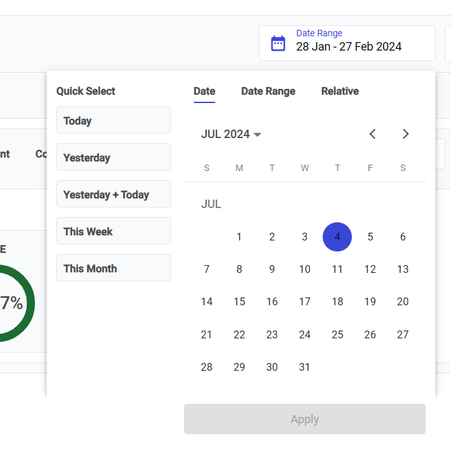Pick Yesterday + Today quick select
Screen dimensions: 451x466
(x=113, y=194)
